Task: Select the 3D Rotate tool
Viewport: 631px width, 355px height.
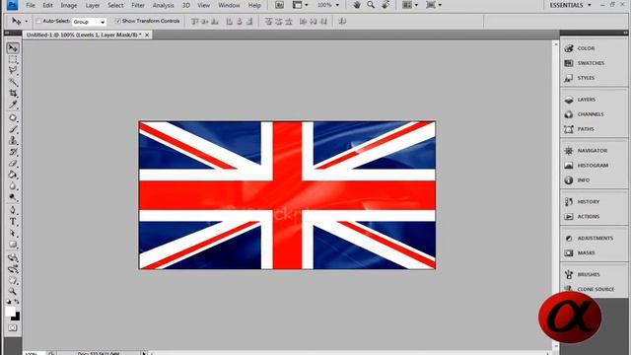Action: (x=13, y=257)
